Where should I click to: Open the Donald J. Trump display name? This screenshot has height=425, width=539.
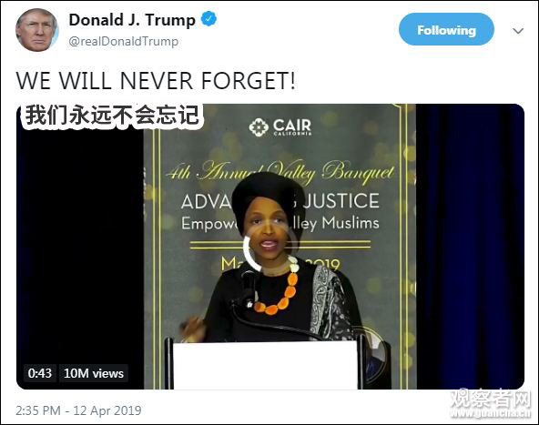tap(132, 20)
